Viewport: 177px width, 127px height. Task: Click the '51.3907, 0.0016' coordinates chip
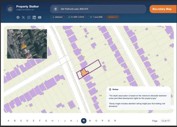76,17
